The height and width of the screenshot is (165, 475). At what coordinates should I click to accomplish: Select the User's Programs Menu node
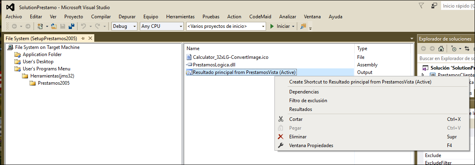tap(46, 69)
